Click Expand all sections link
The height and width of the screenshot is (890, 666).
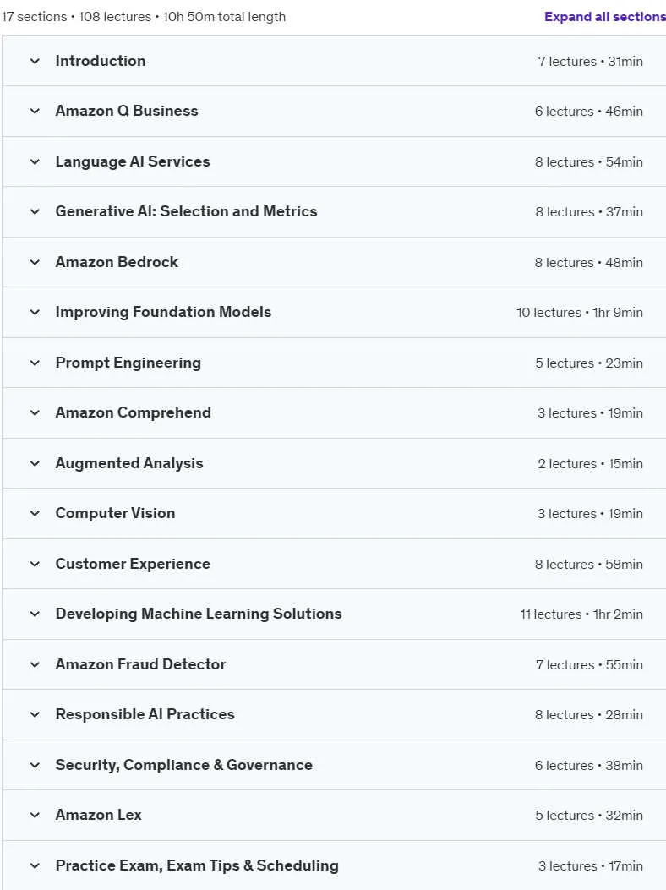[604, 17]
